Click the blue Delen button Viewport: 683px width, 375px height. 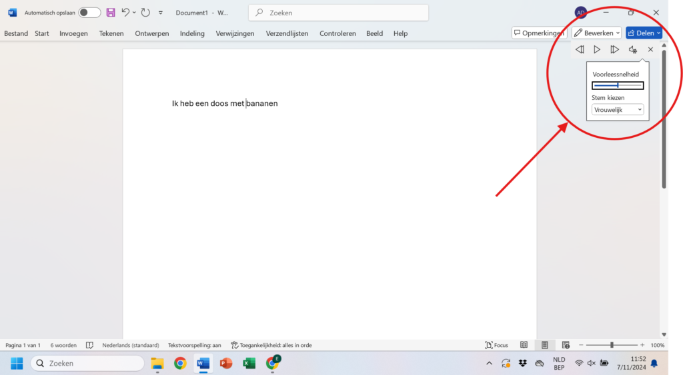(644, 33)
